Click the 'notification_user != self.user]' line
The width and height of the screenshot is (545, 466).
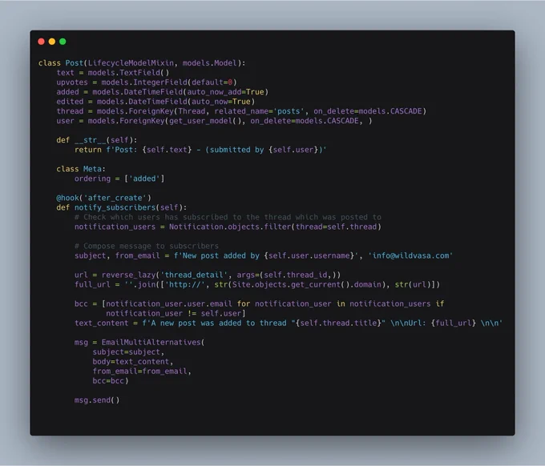coord(176,314)
